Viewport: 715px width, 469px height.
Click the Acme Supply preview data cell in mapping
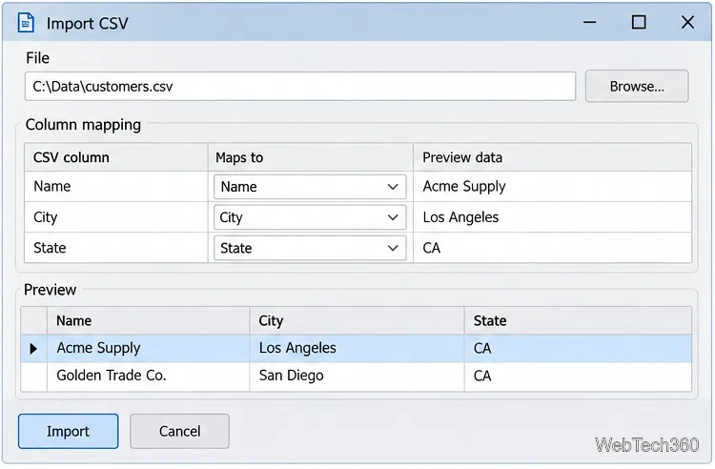(552, 187)
